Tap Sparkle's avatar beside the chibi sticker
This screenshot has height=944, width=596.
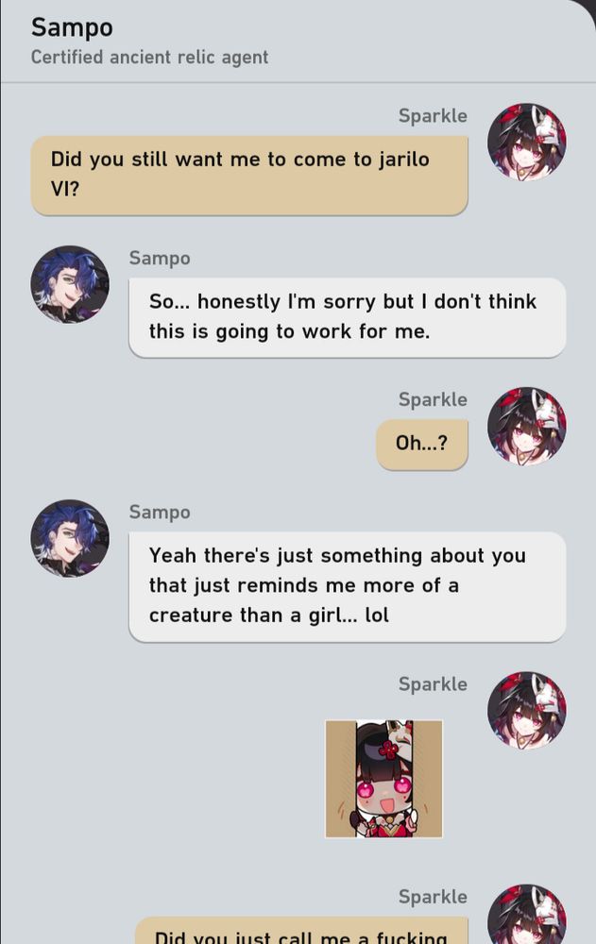527,711
